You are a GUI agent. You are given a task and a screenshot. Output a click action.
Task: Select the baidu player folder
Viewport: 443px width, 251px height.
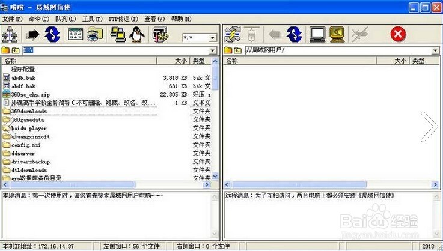click(29, 128)
